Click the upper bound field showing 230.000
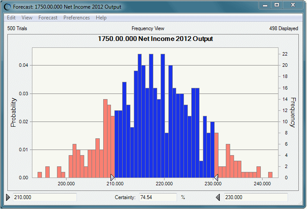The width and height of the screenshot is (307, 209). (x=256, y=197)
